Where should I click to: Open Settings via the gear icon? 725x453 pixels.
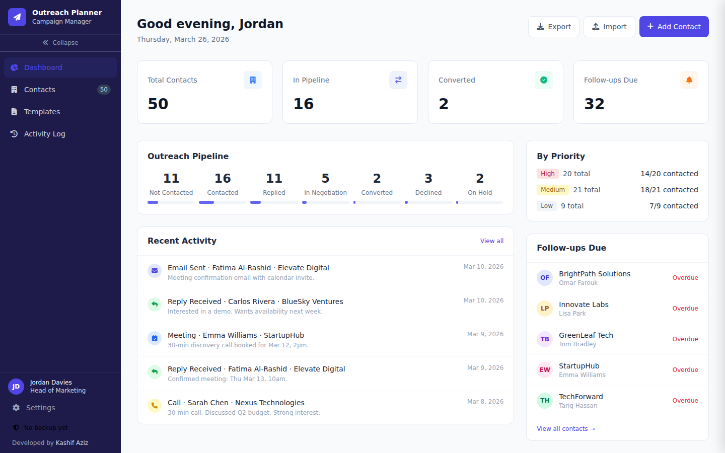(16, 408)
